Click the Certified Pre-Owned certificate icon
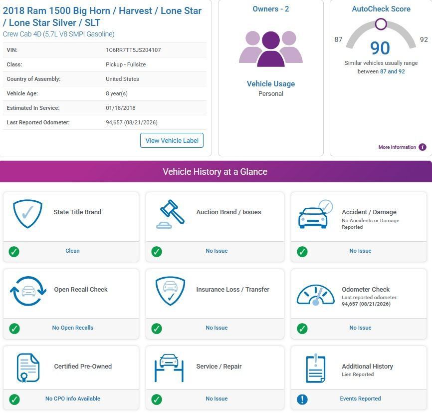 click(x=28, y=368)
